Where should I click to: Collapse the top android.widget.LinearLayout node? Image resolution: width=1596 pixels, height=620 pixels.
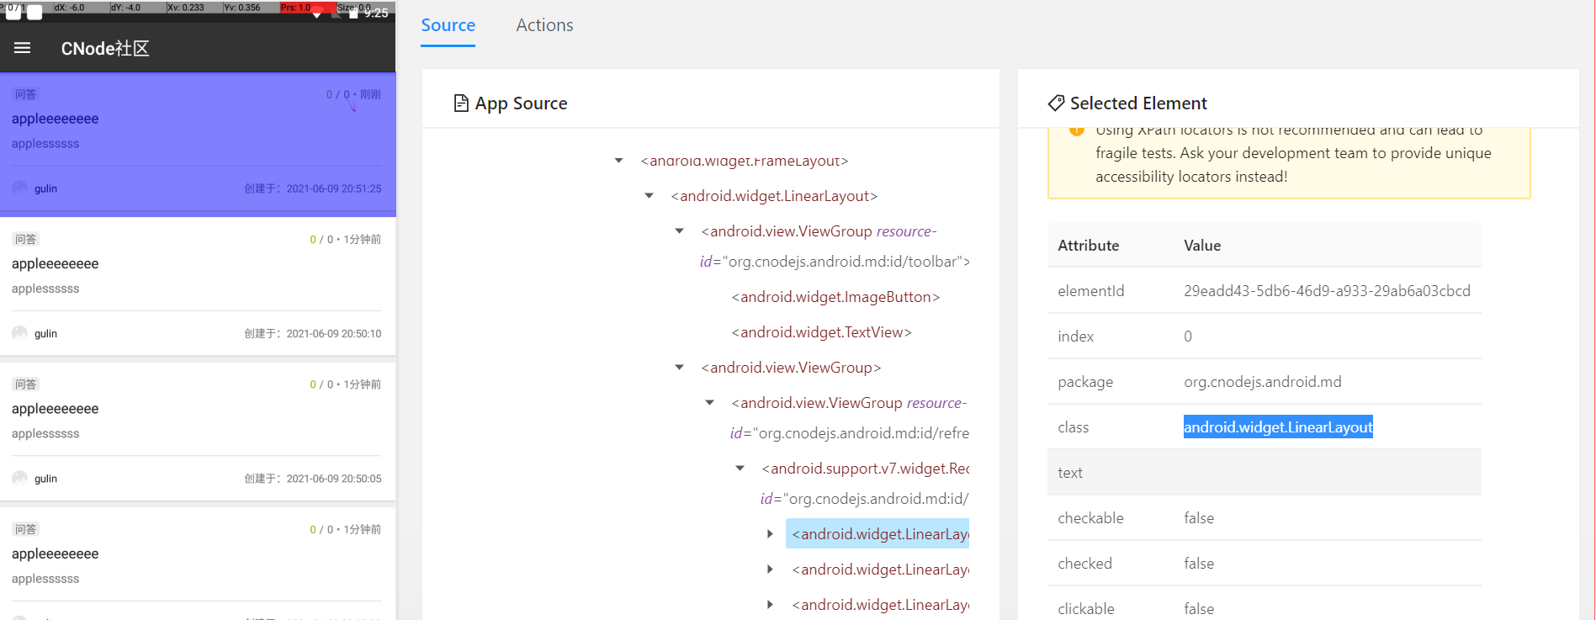pyautogui.click(x=650, y=196)
